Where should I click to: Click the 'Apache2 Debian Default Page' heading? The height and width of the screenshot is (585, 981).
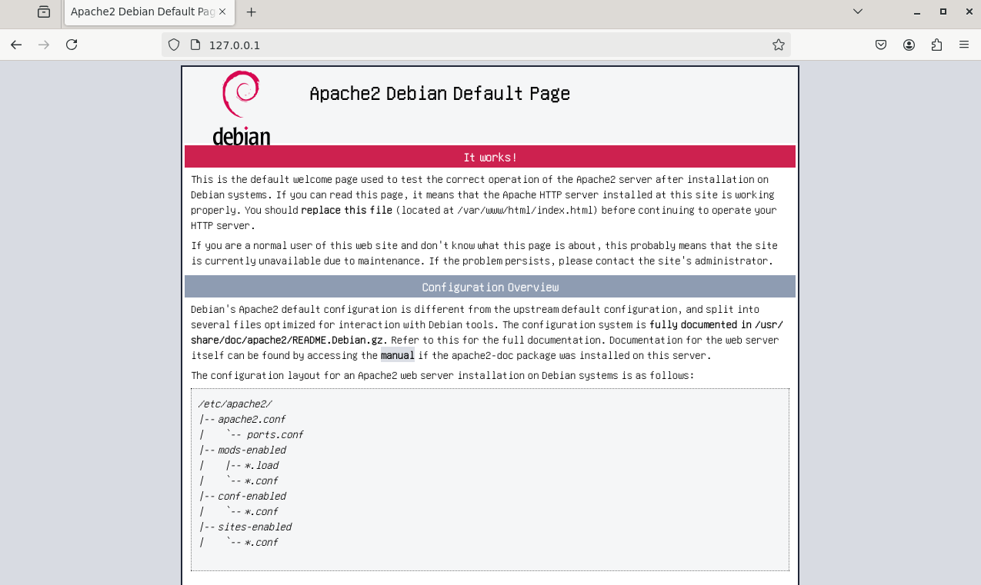click(439, 94)
